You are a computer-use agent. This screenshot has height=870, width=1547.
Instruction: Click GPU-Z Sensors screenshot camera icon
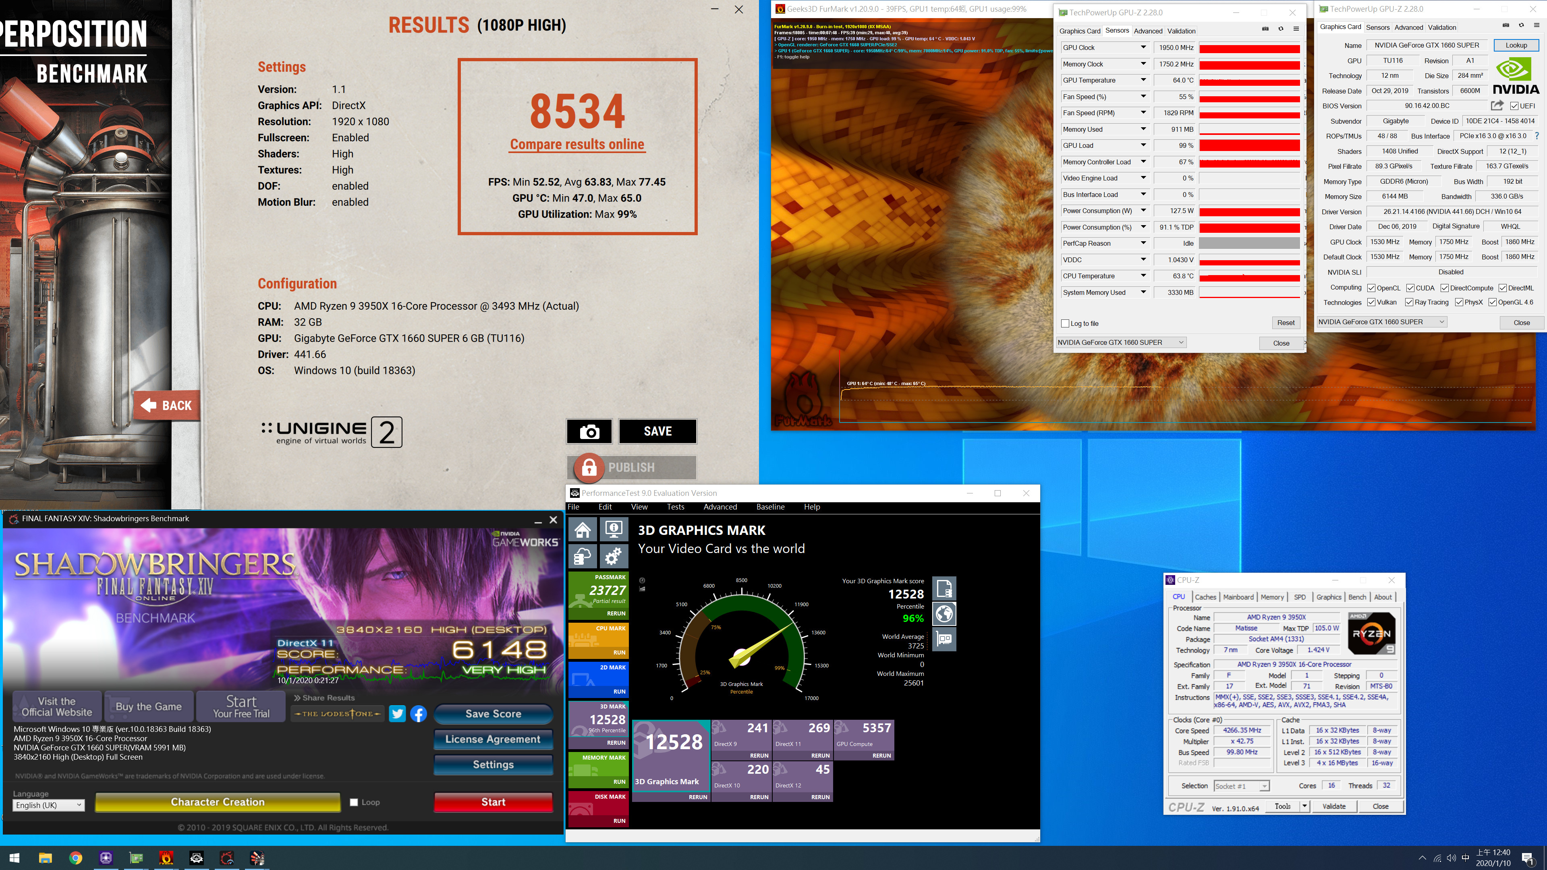pyautogui.click(x=1265, y=29)
